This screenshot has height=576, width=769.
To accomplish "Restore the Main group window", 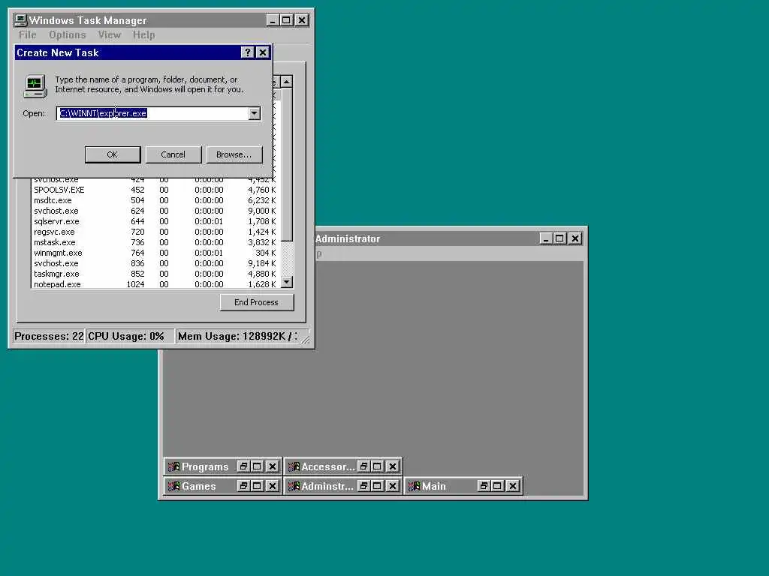I will coord(484,486).
